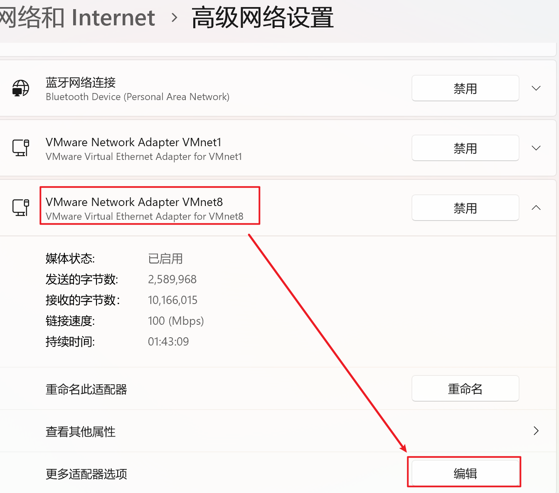Click the 发送的字节数 label

click(82, 280)
